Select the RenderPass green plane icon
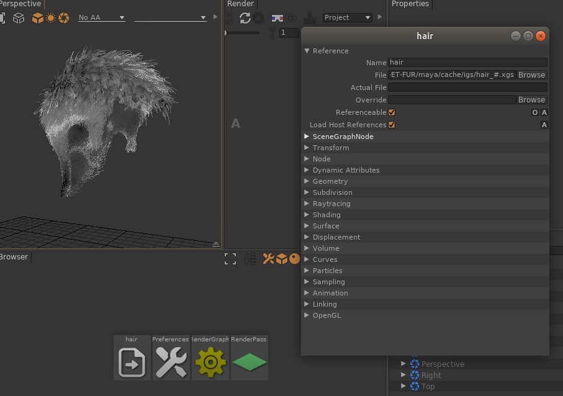Screen dimensions: 563x396 coord(250,362)
